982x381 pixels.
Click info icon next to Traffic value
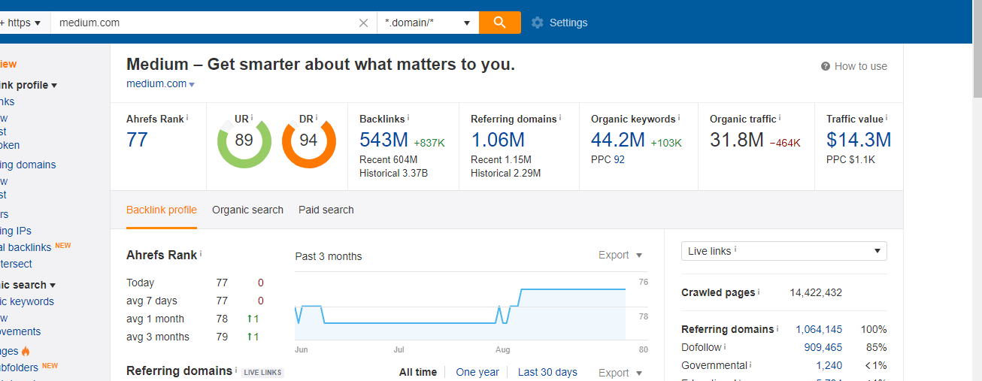pos(887,118)
